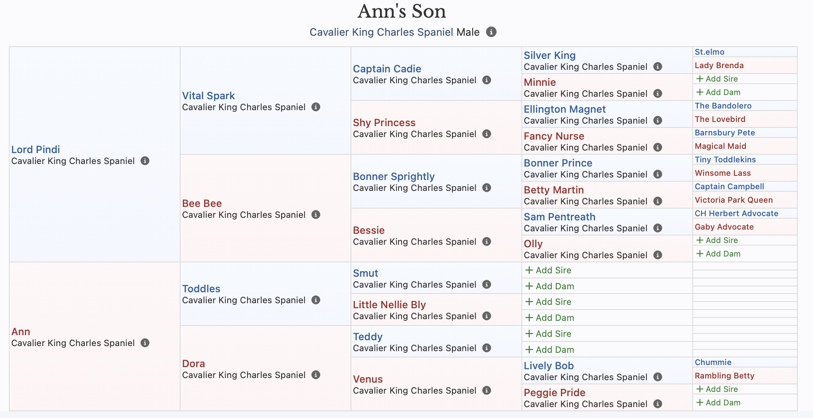Open the Toddles pedigree link
This screenshot has width=813, height=418.
(x=201, y=288)
